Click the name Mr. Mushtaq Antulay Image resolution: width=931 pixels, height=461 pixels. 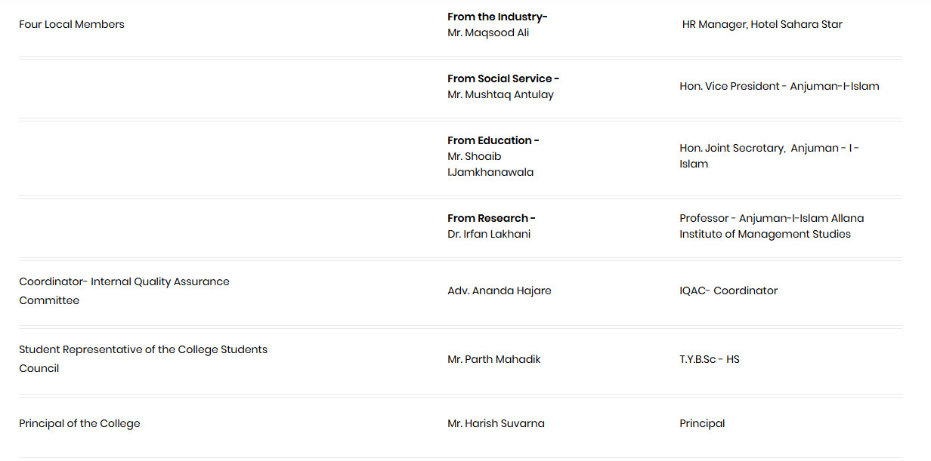(500, 94)
